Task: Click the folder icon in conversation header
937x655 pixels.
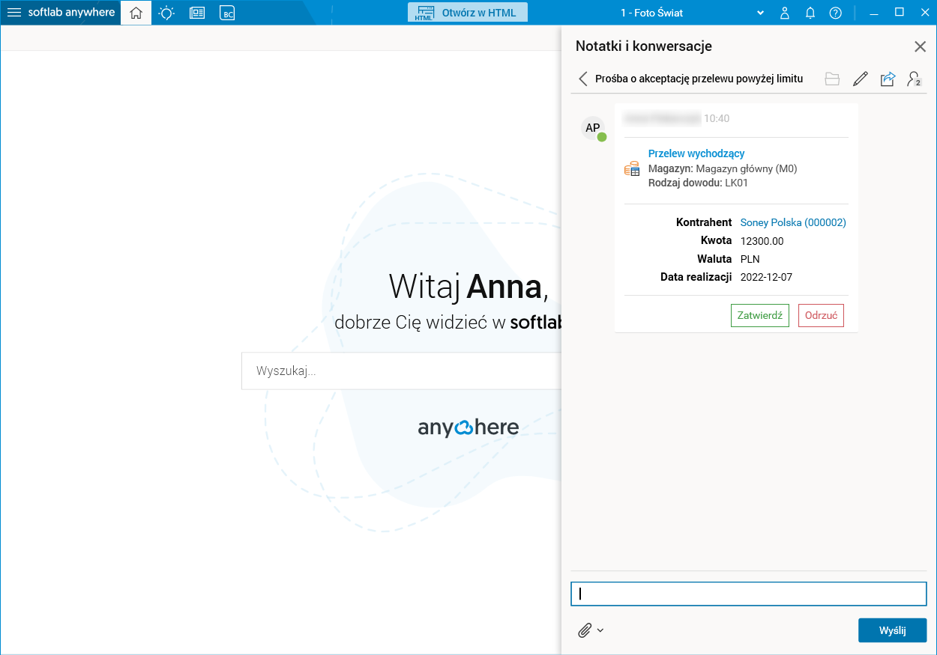Action: pyautogui.click(x=832, y=79)
